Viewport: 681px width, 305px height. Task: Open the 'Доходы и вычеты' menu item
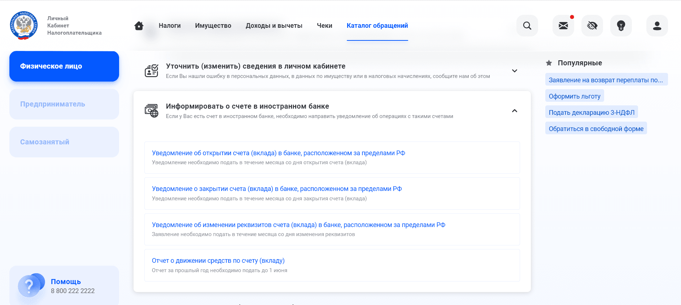pos(274,26)
